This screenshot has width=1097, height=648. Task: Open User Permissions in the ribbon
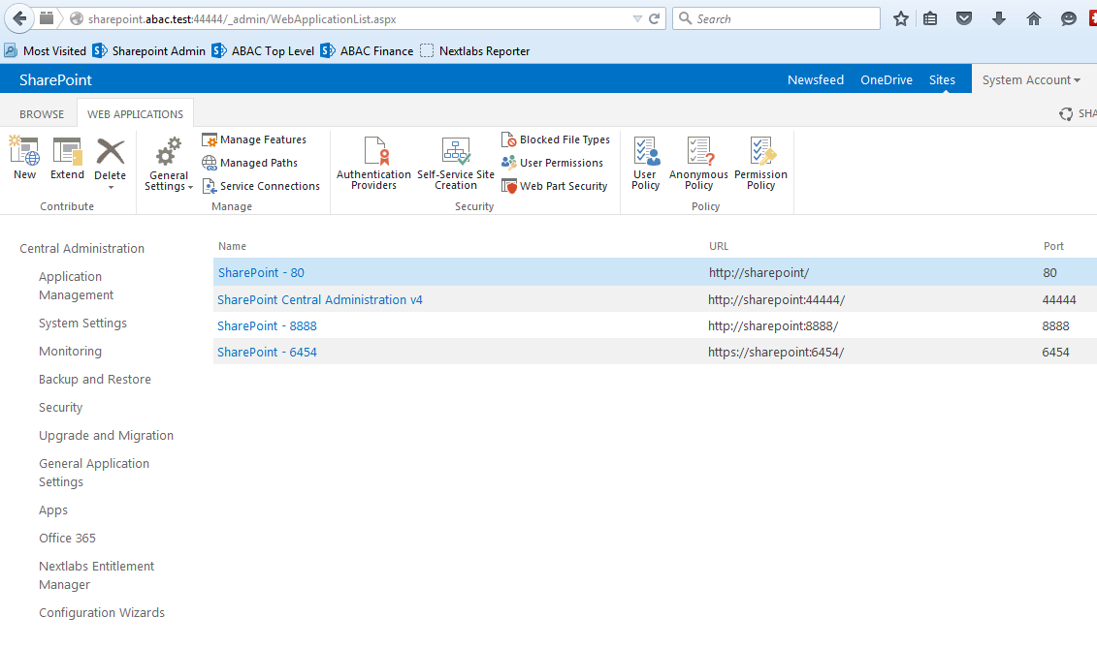[552, 163]
